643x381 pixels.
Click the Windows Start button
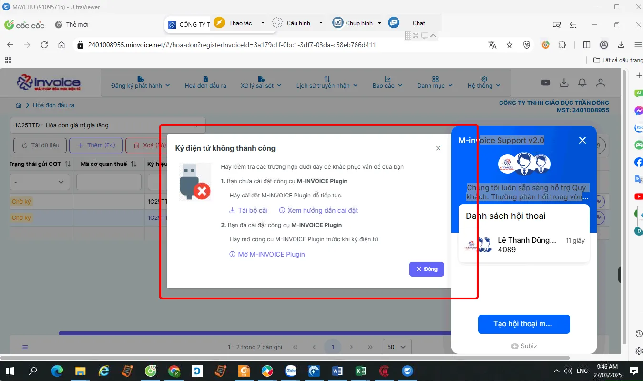coord(10,371)
